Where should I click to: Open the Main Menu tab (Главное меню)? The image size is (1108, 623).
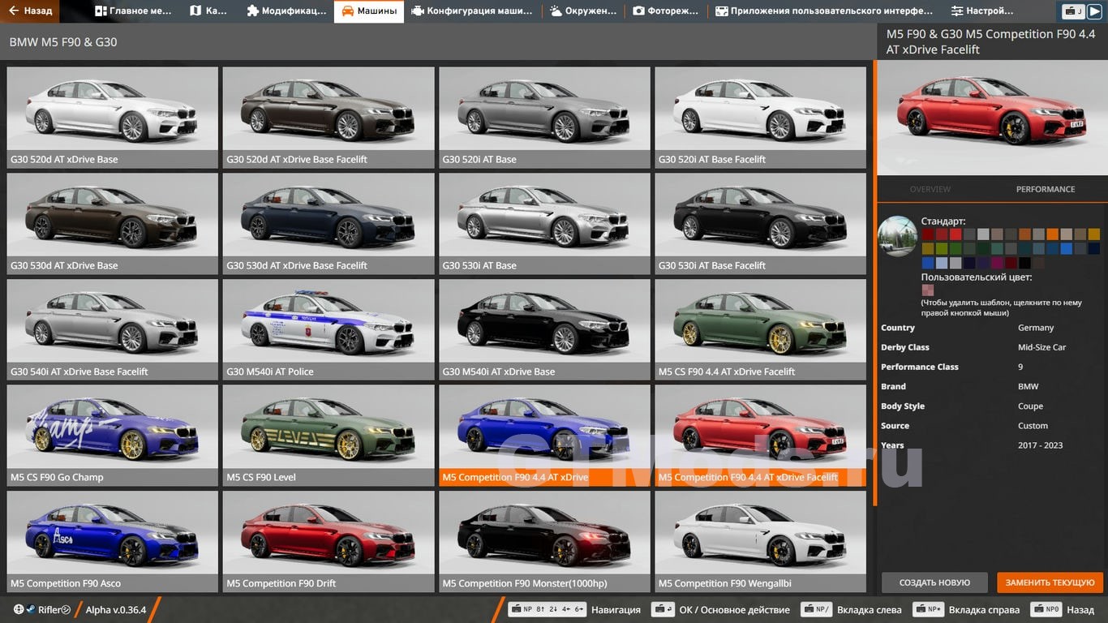coord(133,11)
